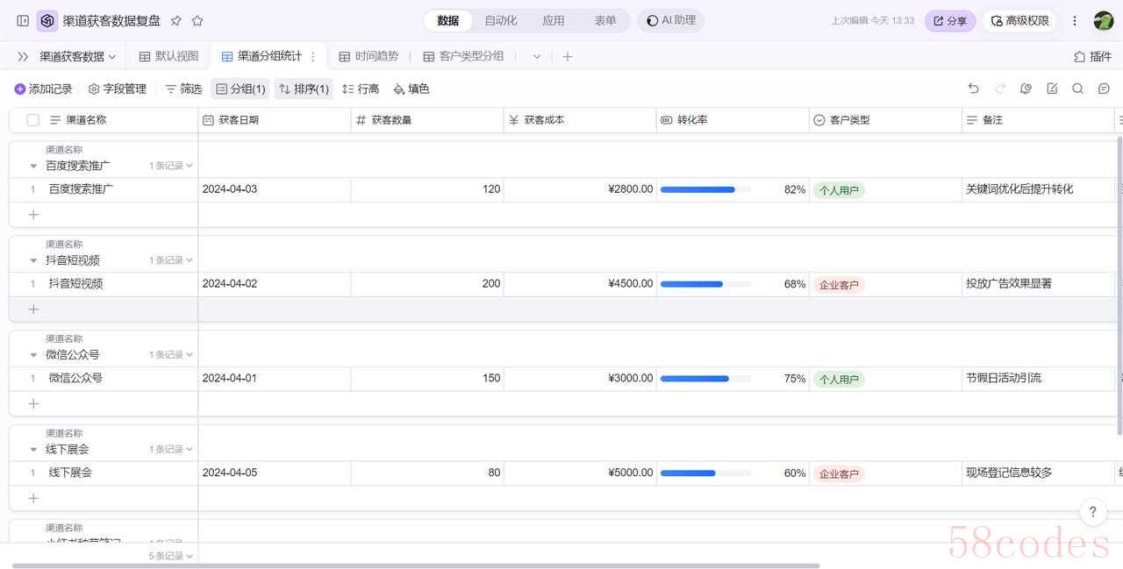Viewport: 1123px width, 569px height.
Task: Switch to the 自动化 tab
Action: click(x=501, y=20)
